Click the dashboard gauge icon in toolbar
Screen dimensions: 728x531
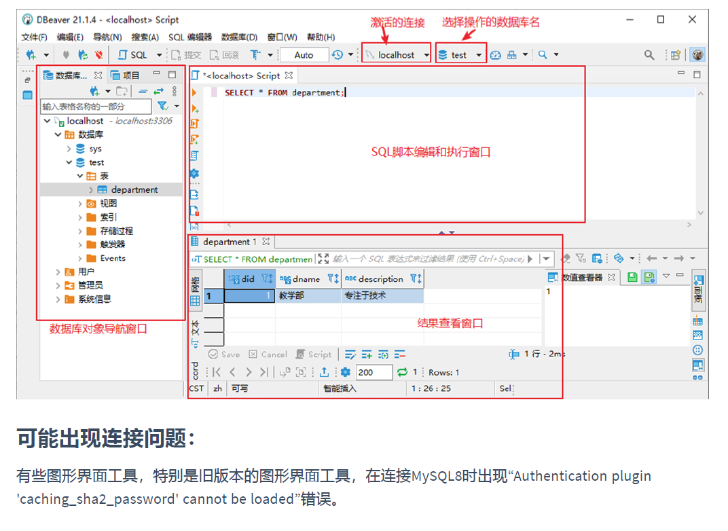(496, 55)
